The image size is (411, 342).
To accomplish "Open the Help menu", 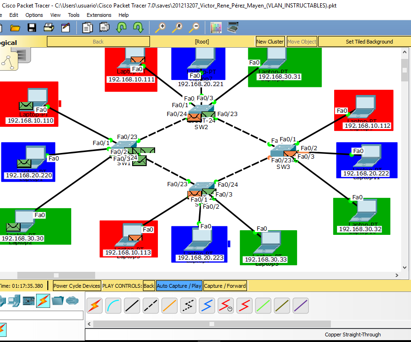I will (123, 15).
